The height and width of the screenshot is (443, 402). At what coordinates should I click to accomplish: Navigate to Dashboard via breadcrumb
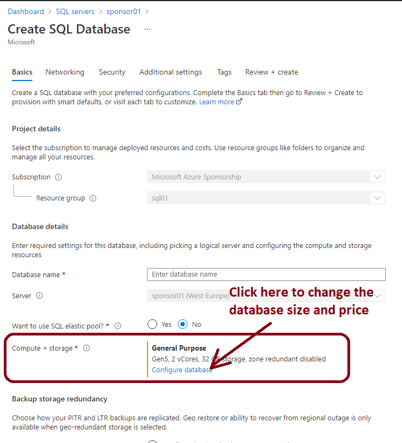[x=26, y=11]
